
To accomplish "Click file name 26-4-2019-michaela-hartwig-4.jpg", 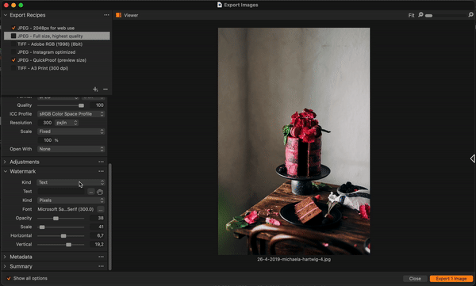I will pos(294,260).
